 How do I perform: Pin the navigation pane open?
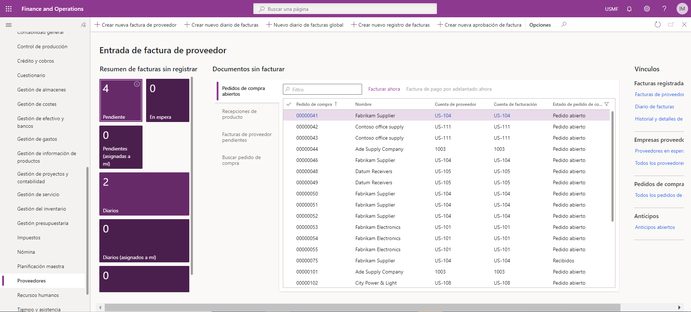click(x=83, y=25)
